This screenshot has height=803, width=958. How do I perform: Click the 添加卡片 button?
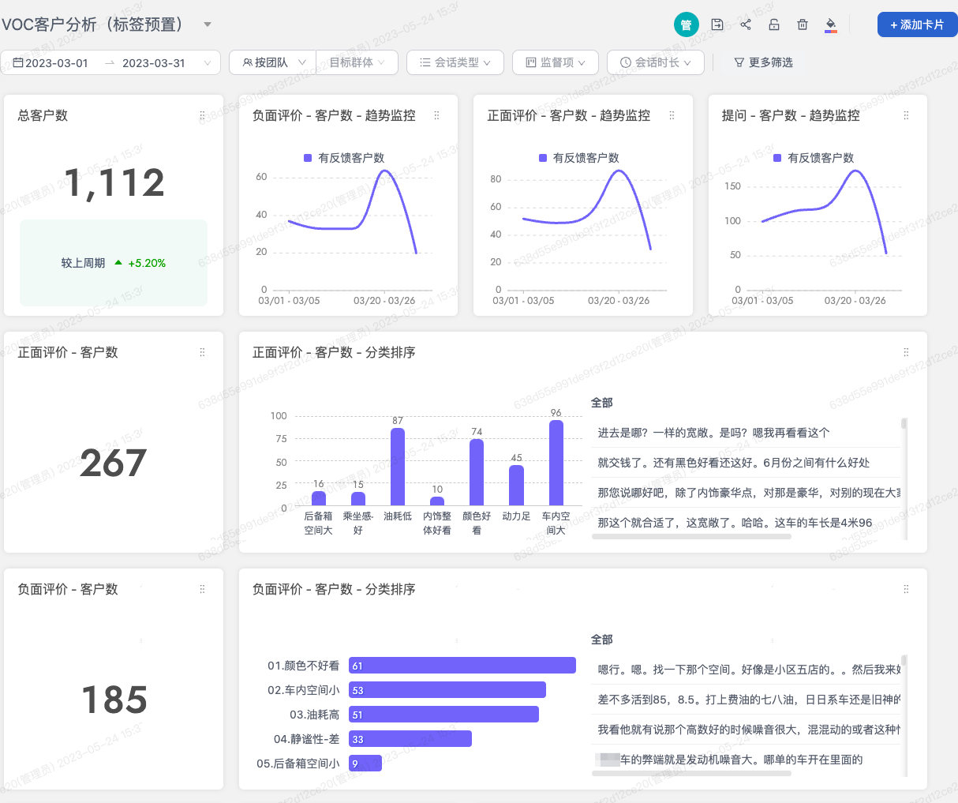917,24
